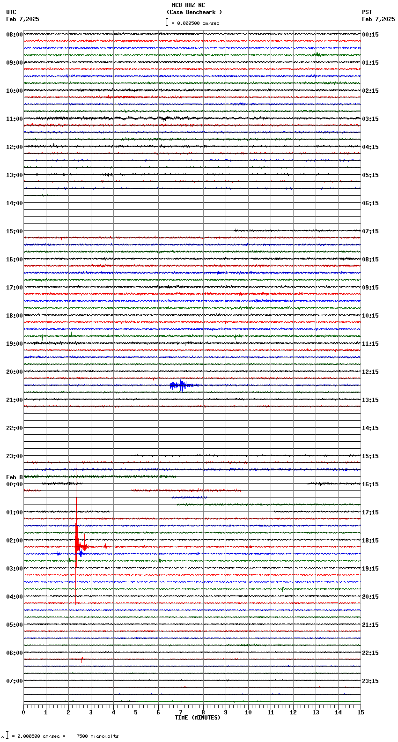Click the '02:00' UTC time label
This screenshot has height=742, width=398.
point(15,541)
